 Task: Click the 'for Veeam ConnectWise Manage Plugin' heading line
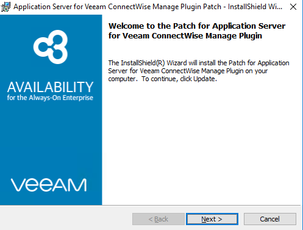coord(185,36)
